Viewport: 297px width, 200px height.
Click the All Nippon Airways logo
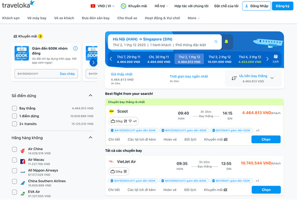[23, 172]
